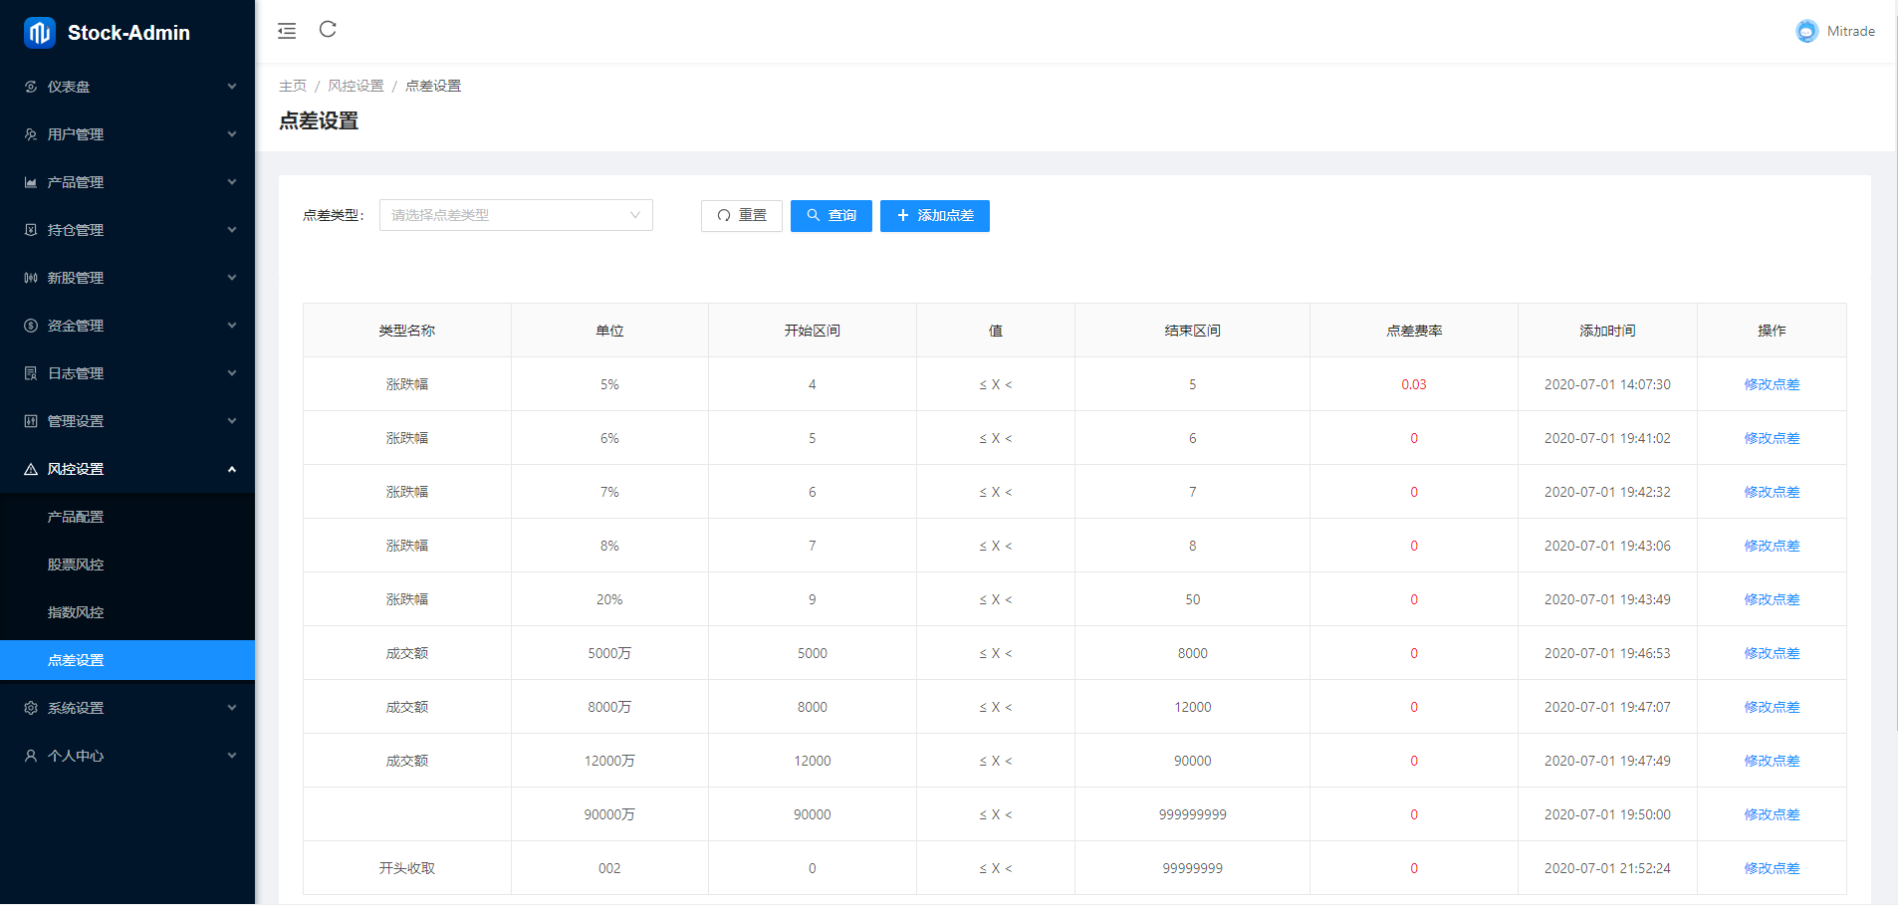The image size is (1898, 906).
Task: Click the 系统设置 gear icon in the sidebar
Action: pyautogui.click(x=31, y=708)
